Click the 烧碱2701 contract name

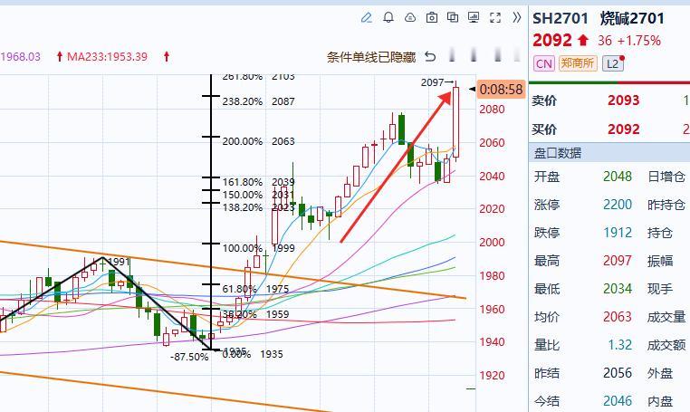[x=632, y=18]
